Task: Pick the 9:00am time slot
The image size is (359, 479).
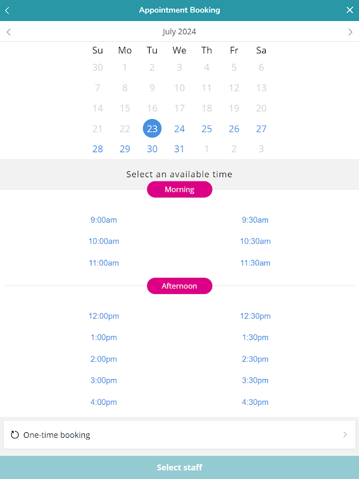Action: 104,220
